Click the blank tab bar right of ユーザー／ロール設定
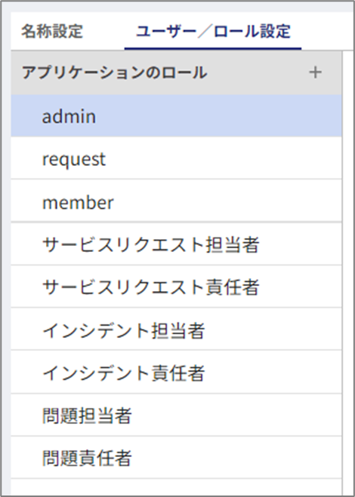 328,32
